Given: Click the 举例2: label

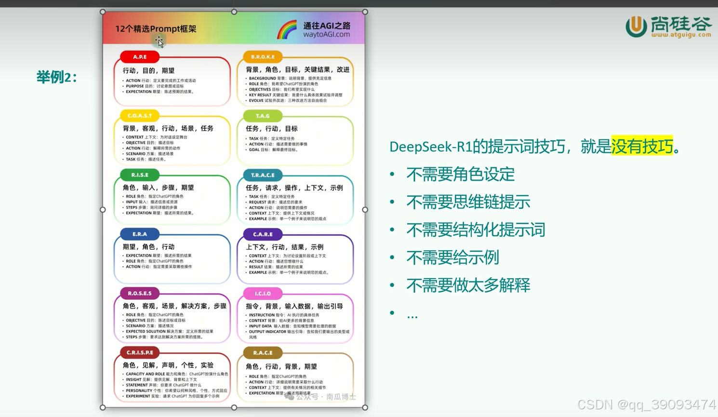Looking at the screenshot, I should (x=57, y=77).
